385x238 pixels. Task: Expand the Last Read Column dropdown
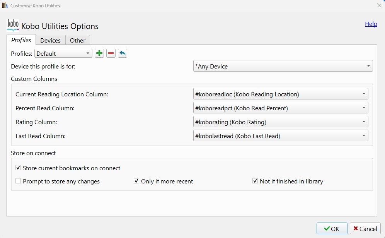[281, 136]
